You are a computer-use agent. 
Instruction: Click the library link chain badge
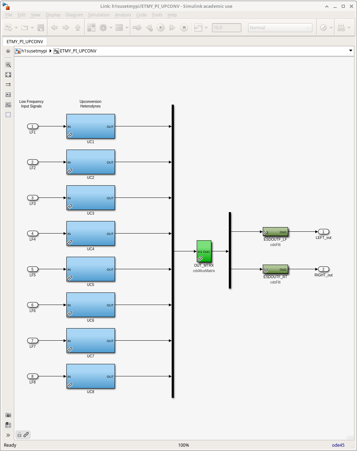click(x=26, y=435)
